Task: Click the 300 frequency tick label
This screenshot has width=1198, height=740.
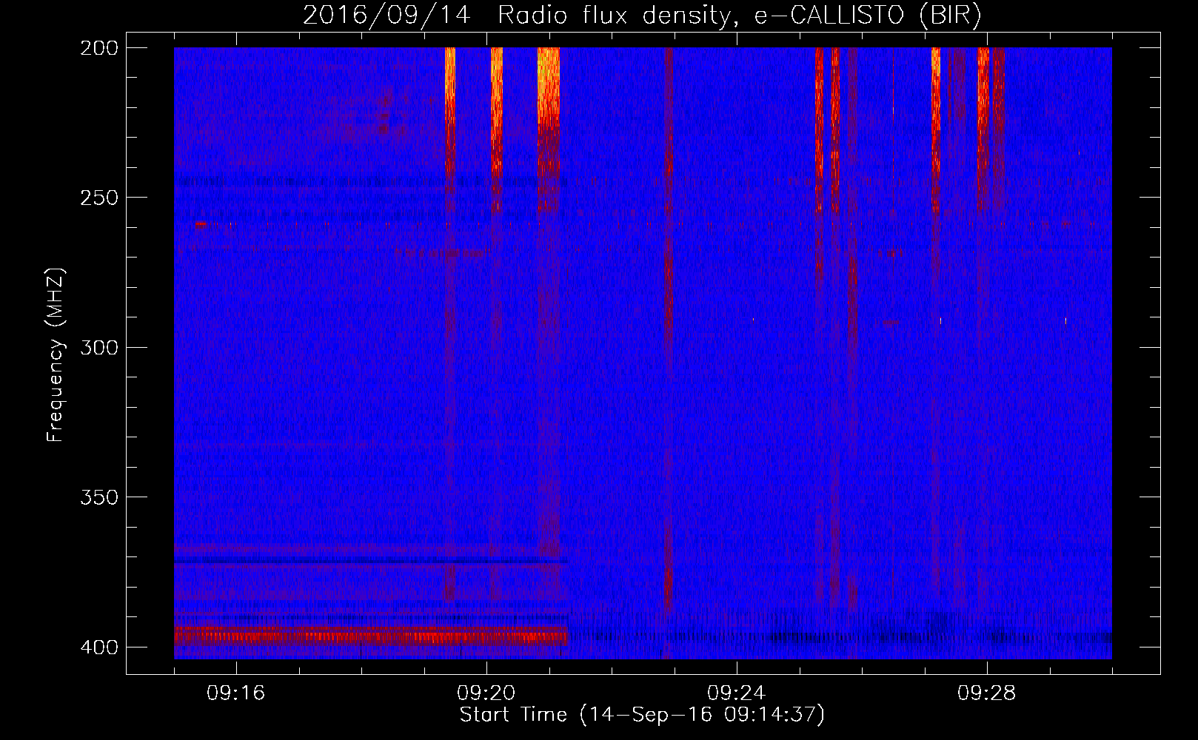Action: [x=98, y=347]
